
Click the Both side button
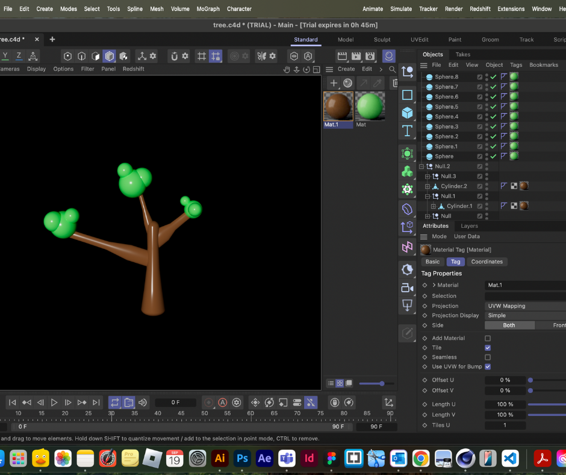coord(509,324)
